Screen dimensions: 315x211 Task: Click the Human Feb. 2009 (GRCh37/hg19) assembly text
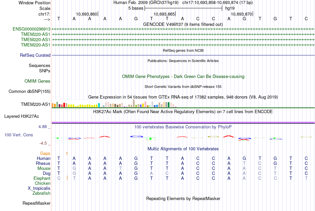click(x=146, y=3)
